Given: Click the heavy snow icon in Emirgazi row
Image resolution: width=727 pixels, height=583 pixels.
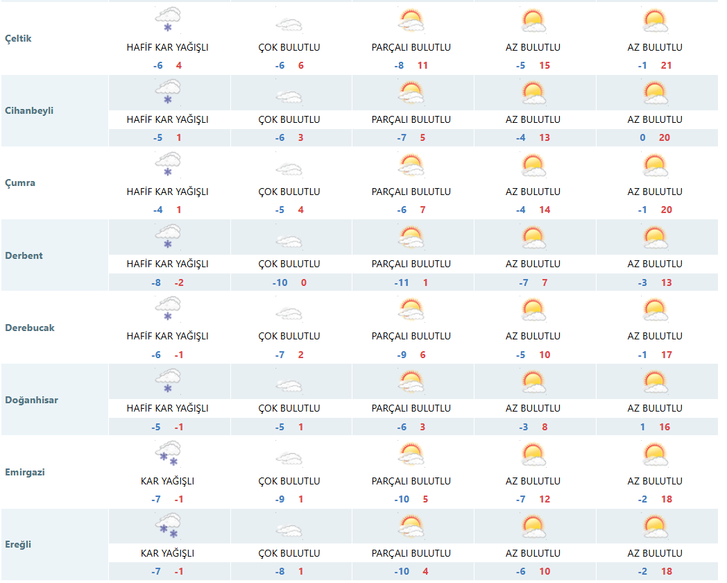Looking at the screenshot, I should tap(167, 454).
